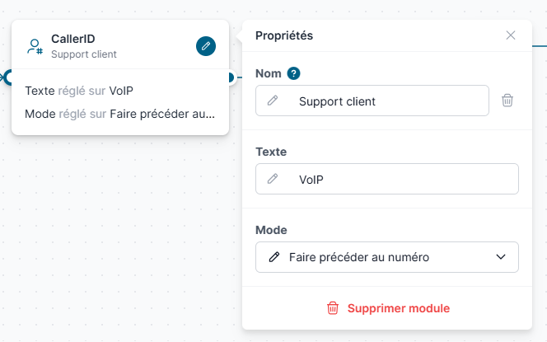Image resolution: width=547 pixels, height=342 pixels.
Task: Click the red trash icon near Supprimer module
Action: click(333, 308)
